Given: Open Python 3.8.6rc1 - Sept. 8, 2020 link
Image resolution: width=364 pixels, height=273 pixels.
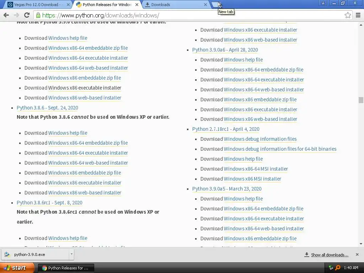Looking at the screenshot, I should click(49, 203).
